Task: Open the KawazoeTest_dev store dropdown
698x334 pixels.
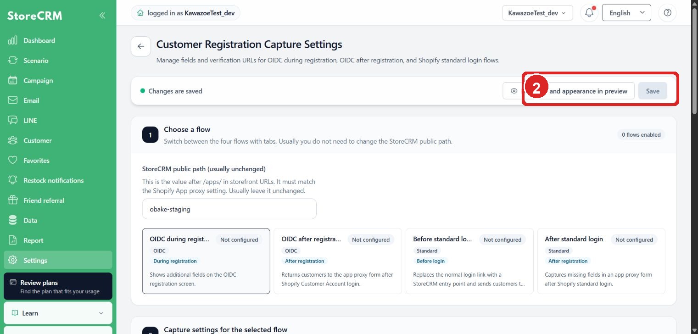Action: 537,13
